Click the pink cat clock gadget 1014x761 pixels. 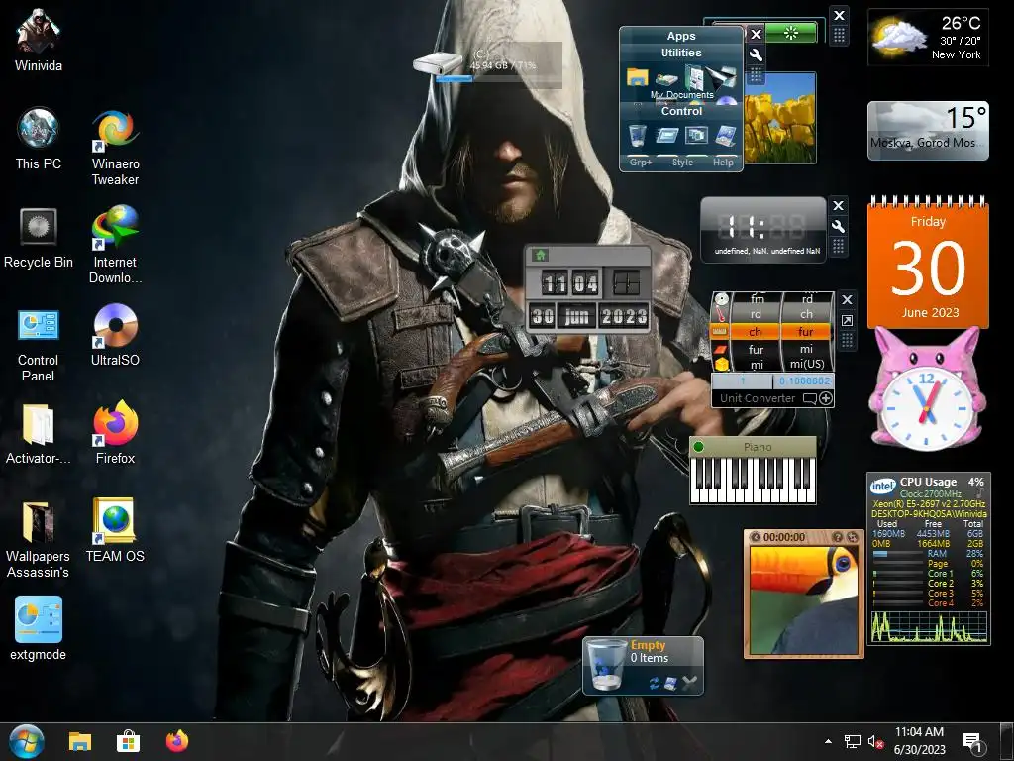coord(926,389)
